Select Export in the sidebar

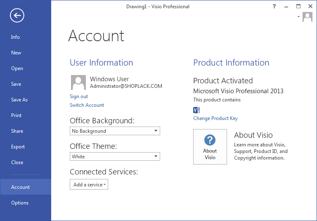(18, 147)
